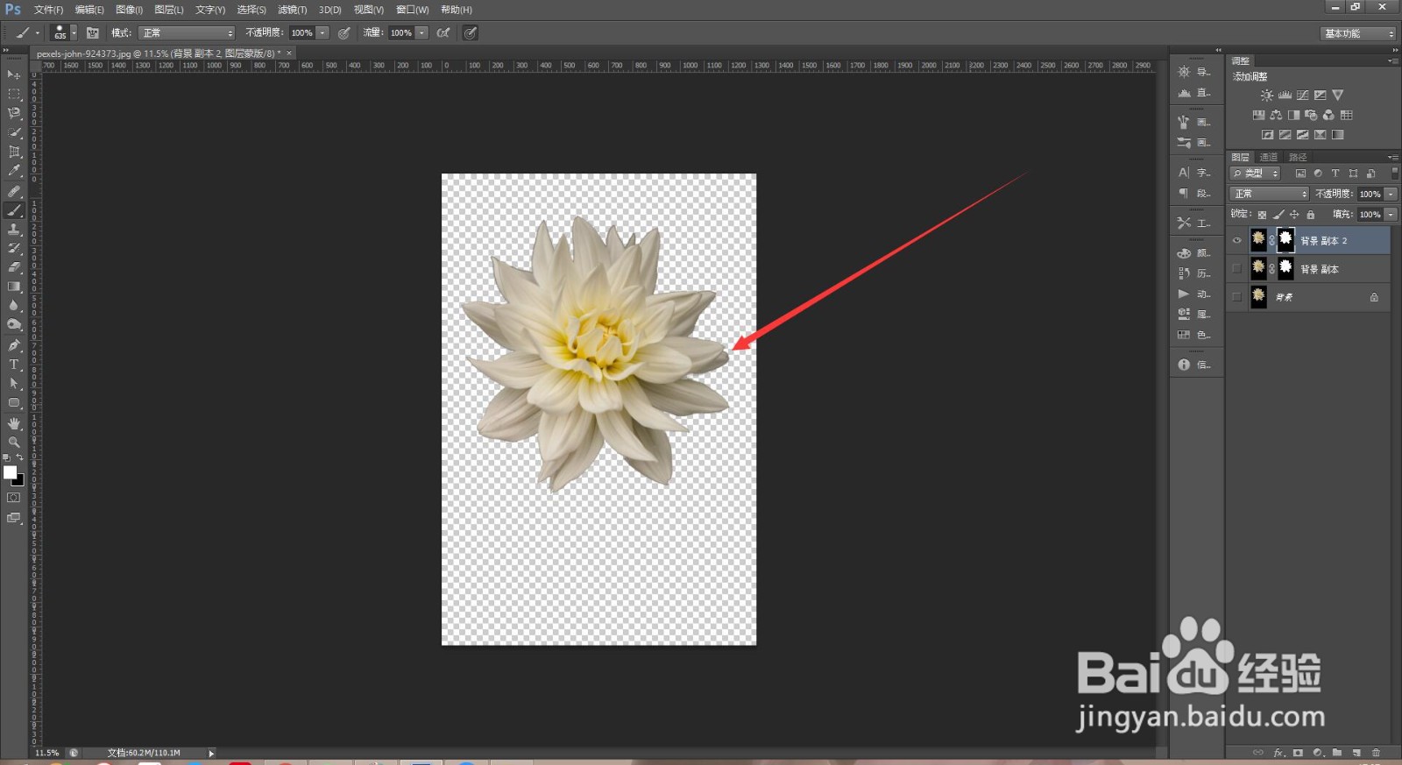Select the Move tool

[x=14, y=74]
